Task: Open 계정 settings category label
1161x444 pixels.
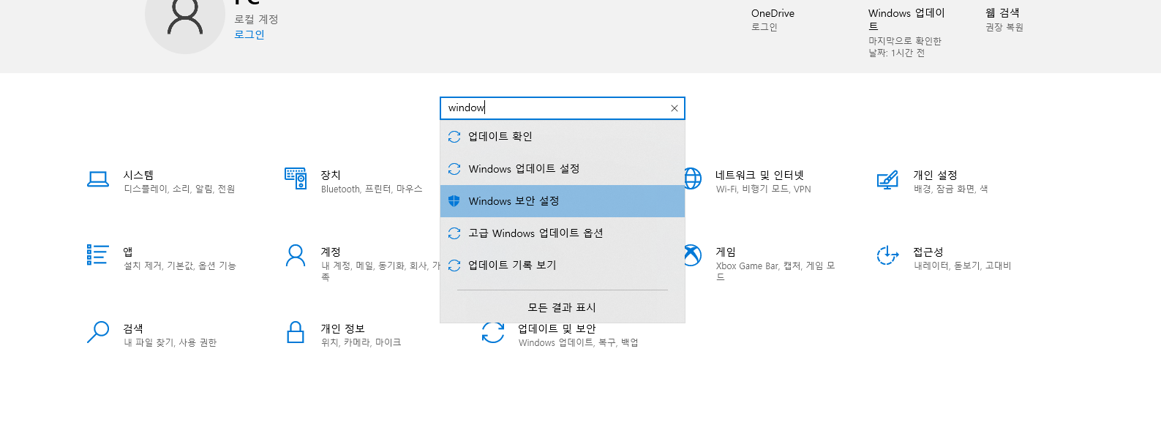Action: (x=331, y=252)
